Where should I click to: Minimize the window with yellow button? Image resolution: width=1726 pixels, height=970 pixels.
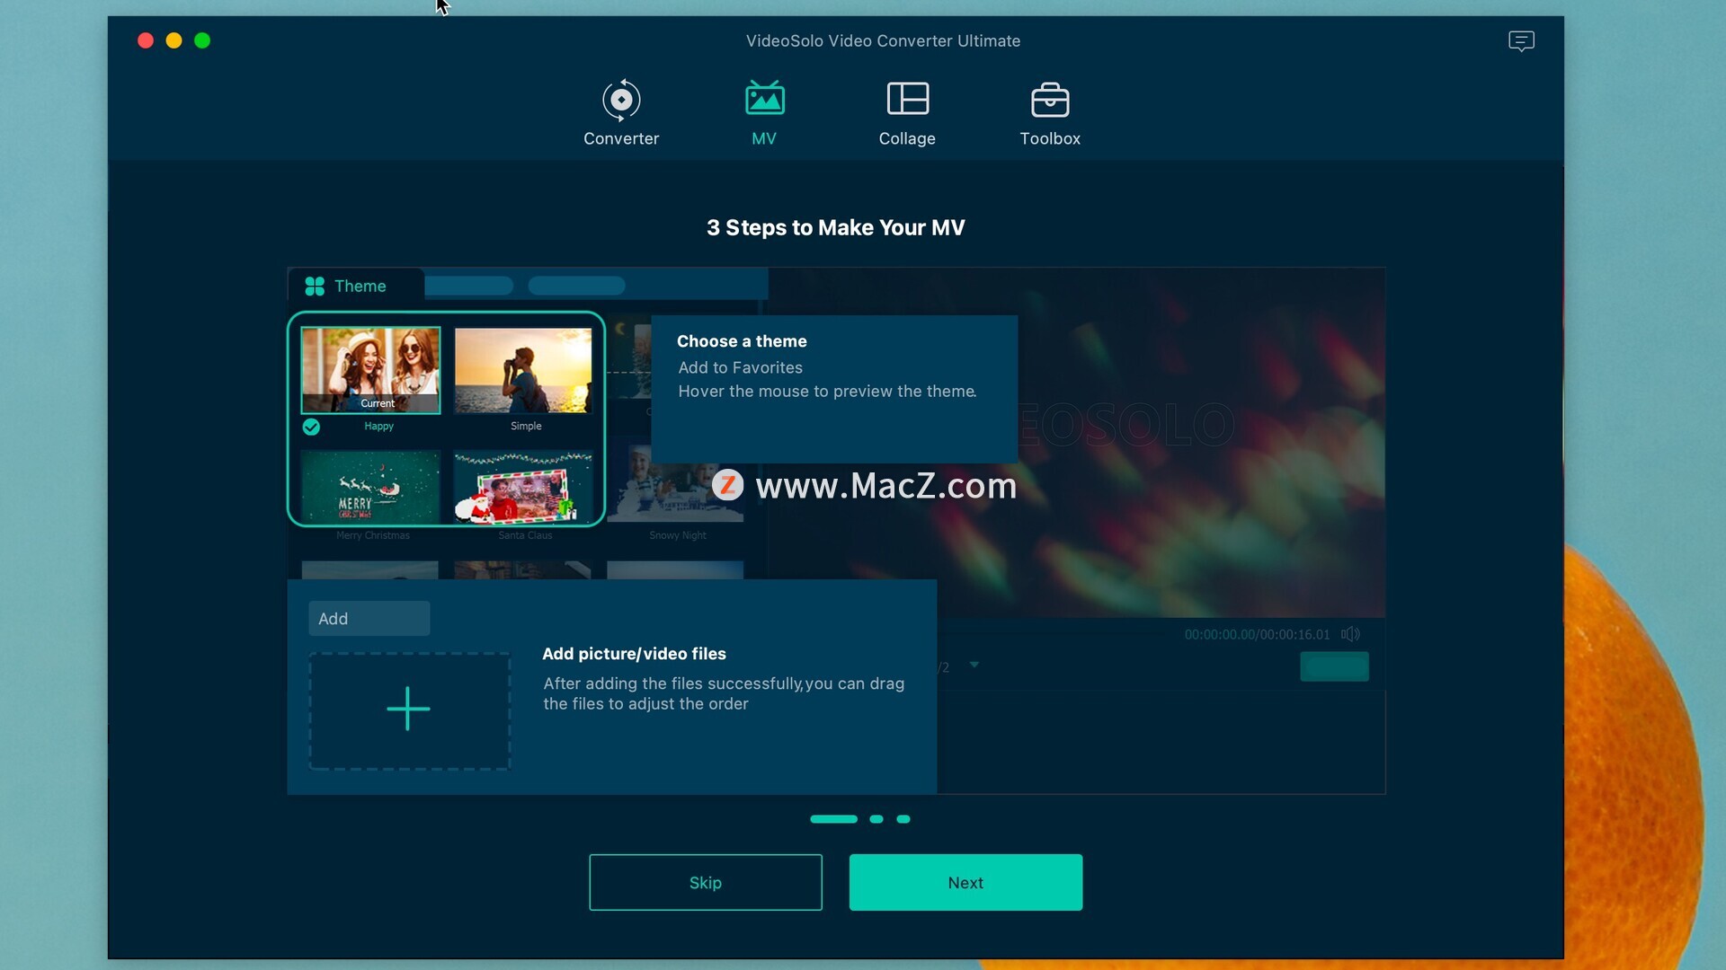tap(173, 40)
